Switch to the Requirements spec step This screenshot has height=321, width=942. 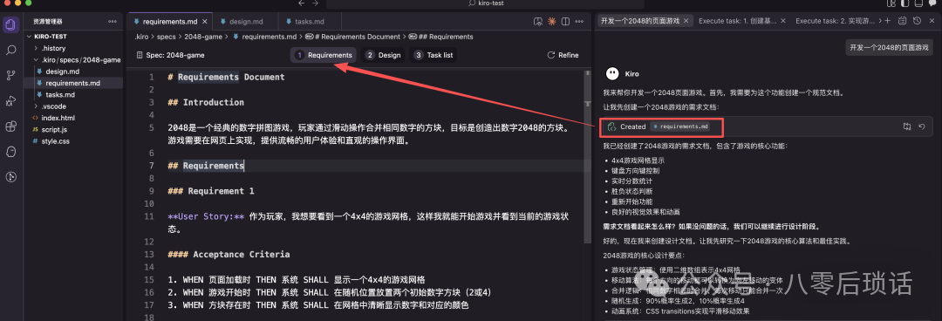click(x=324, y=55)
